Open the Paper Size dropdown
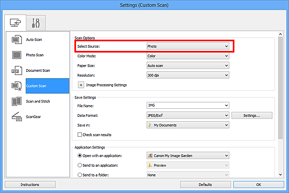The width and height of the screenshot is (289, 193). (188, 65)
